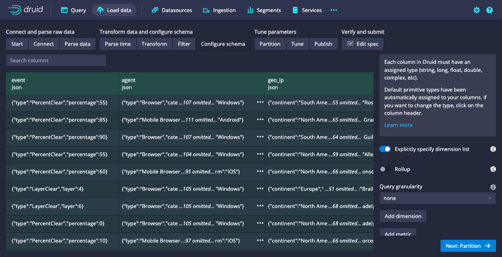The width and height of the screenshot is (502, 257).
Task: Open the settings gear icon
Action: point(477,10)
